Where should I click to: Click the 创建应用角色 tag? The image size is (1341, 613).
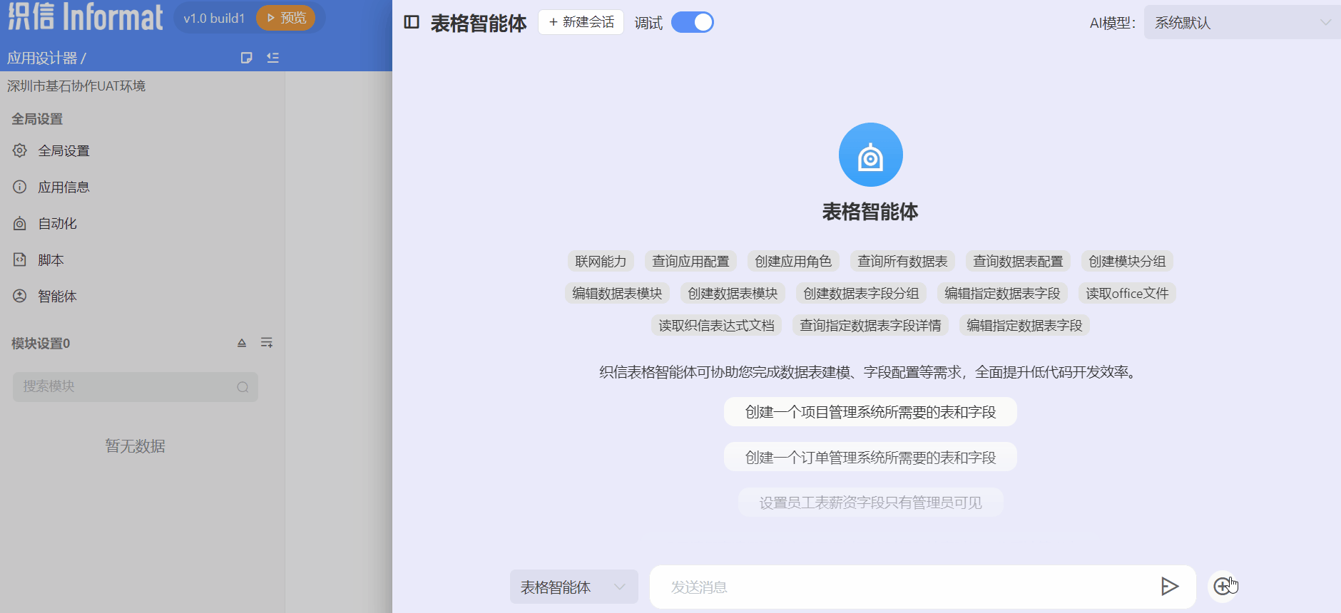coord(793,262)
